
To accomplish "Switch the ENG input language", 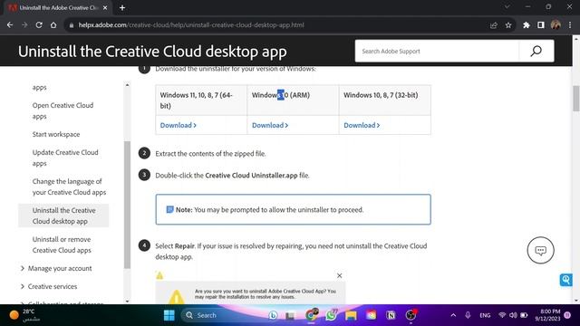I will [x=485, y=315].
